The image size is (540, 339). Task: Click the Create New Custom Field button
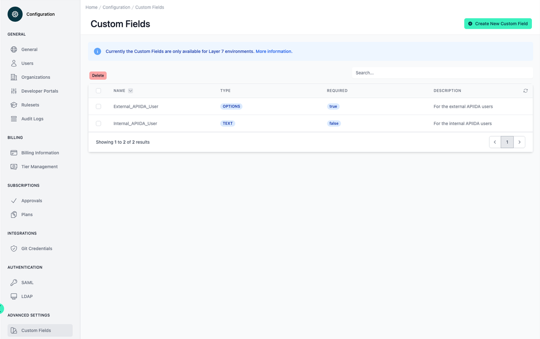pos(498,24)
